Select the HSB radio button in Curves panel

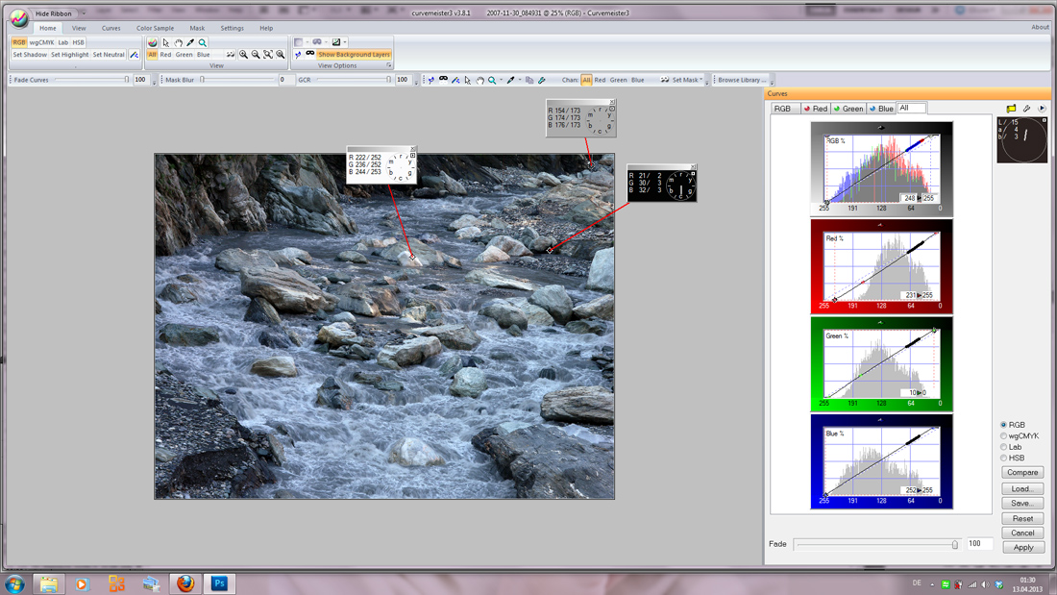(1004, 458)
